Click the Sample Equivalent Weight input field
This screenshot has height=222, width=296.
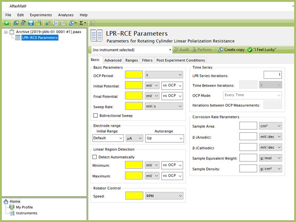point(248,158)
